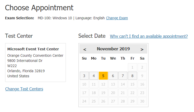This screenshot has width=194, height=112.
Task: Open "Why can't I find an available appointment?"
Action: [149, 36]
